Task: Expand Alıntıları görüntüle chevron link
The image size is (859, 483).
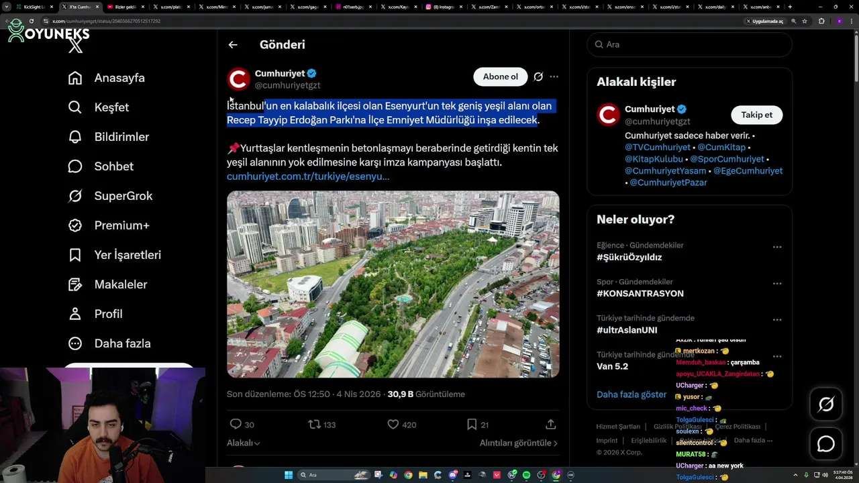Action: coord(518,443)
